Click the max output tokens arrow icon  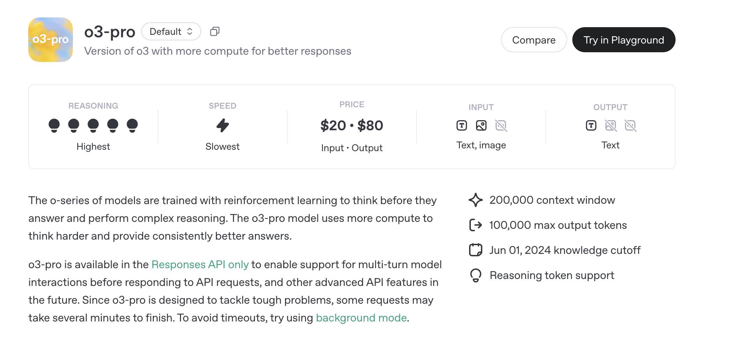click(x=476, y=225)
